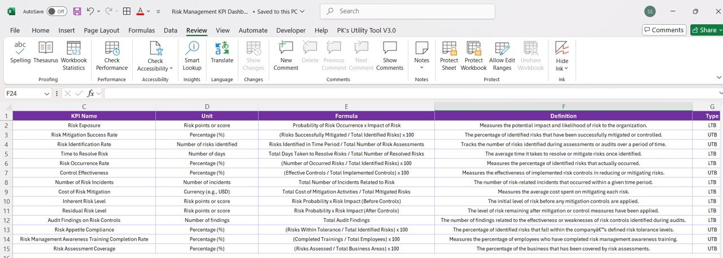Expand the Undo history dropdown arrow
723x258 pixels.
tap(99, 11)
